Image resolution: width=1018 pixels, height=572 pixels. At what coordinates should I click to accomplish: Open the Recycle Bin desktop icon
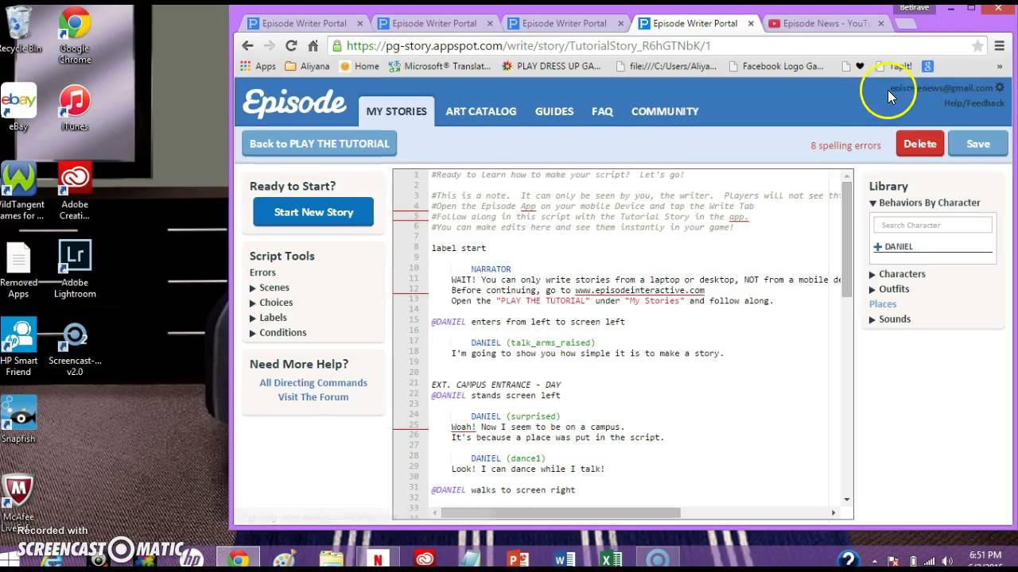click(x=19, y=29)
